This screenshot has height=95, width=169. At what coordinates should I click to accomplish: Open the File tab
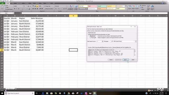(x=2, y=3)
